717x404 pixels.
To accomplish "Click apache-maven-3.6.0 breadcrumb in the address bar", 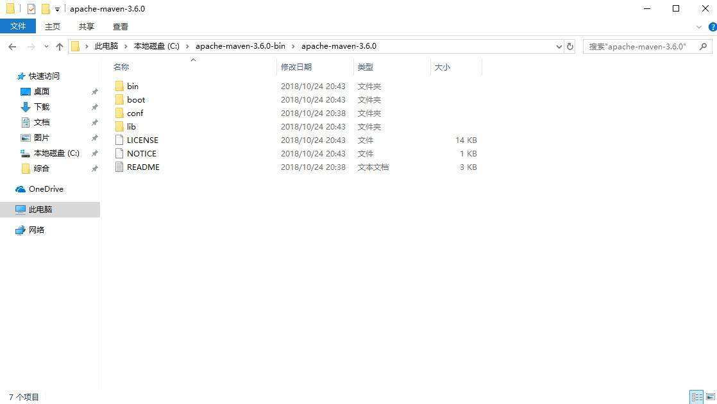I will [x=339, y=46].
